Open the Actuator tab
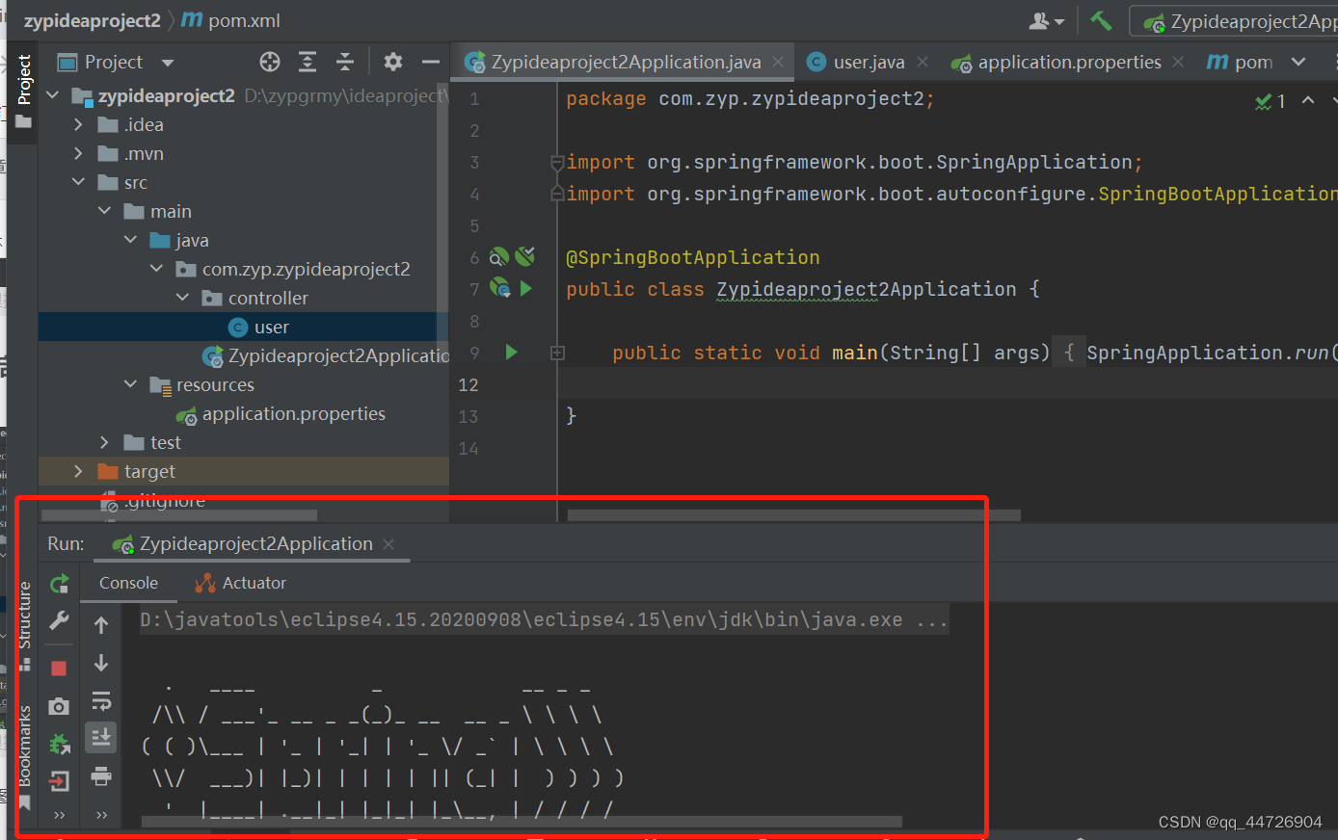Viewport: 1338px width, 840px height. (x=241, y=583)
